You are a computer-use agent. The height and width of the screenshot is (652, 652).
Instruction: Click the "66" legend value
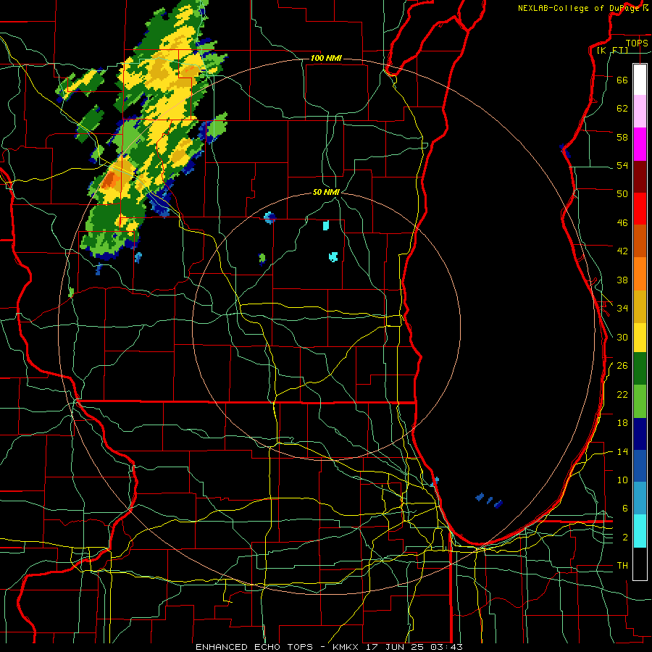pos(622,80)
